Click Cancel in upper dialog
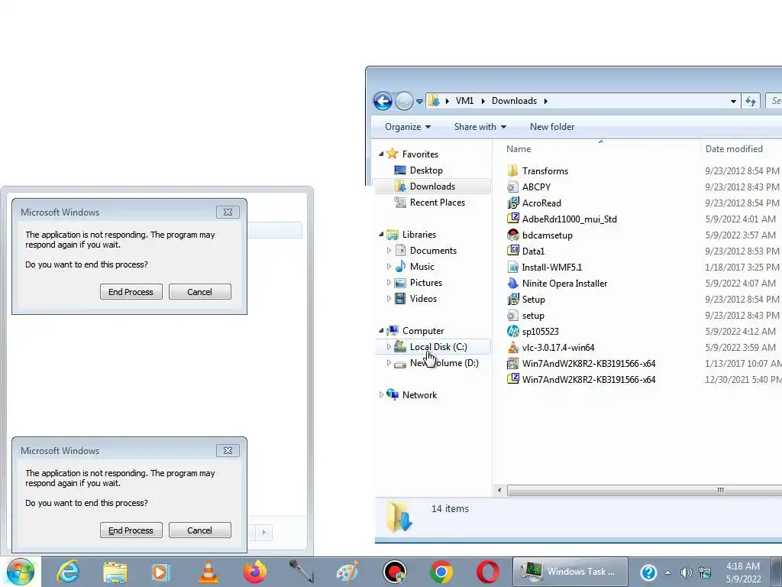Image resolution: width=782 pixels, height=587 pixels. 199,292
